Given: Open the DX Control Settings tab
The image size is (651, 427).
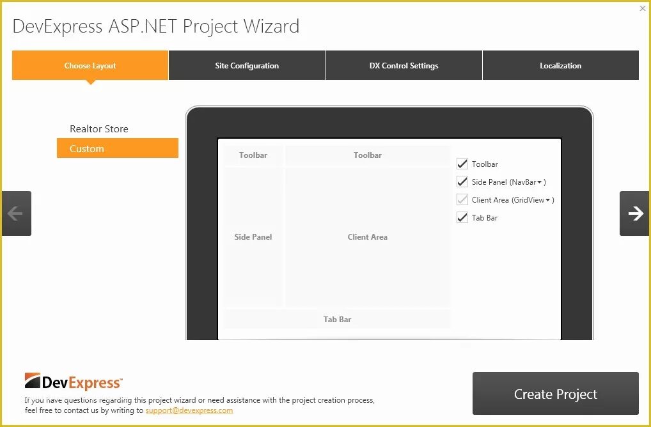Looking at the screenshot, I should click(404, 65).
